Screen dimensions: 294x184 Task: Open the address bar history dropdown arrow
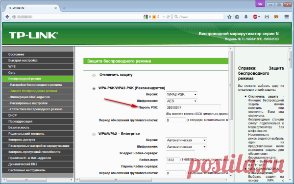click(x=164, y=17)
